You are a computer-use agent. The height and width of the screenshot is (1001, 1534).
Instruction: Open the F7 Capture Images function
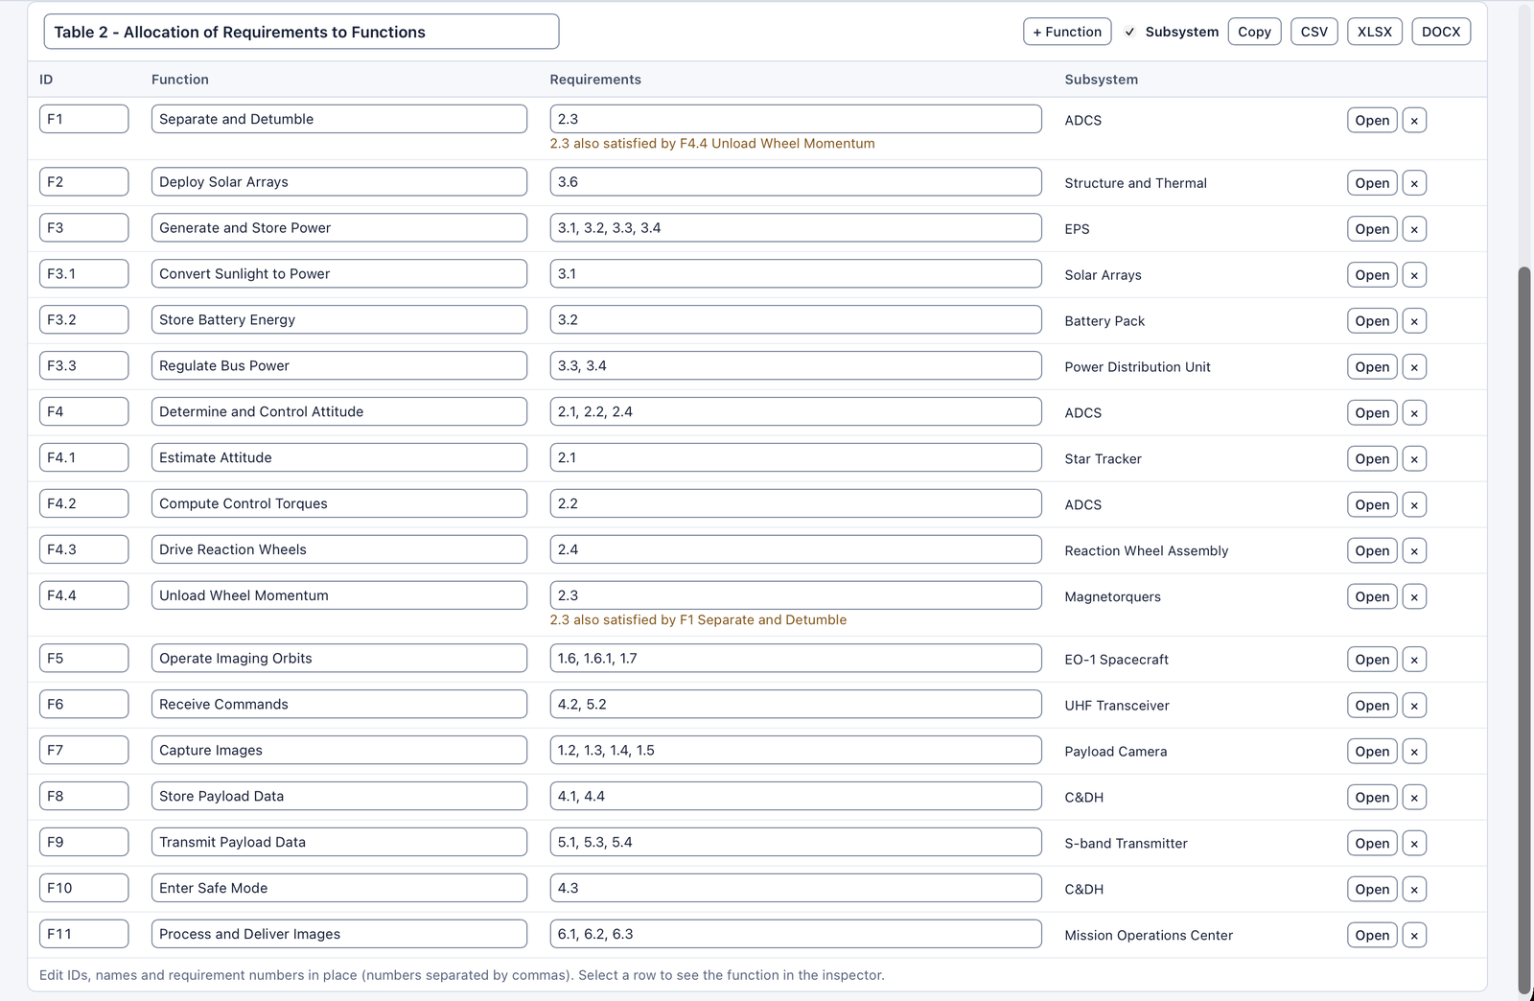[1372, 752]
